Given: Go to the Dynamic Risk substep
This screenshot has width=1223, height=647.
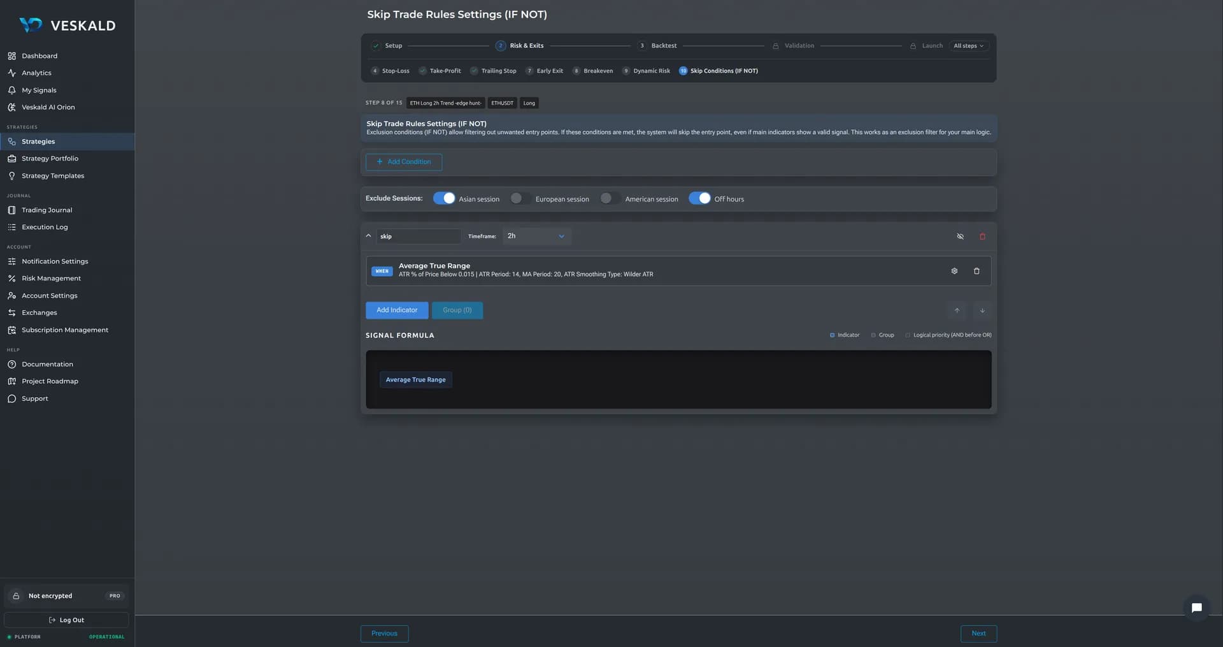Looking at the screenshot, I should tap(646, 71).
